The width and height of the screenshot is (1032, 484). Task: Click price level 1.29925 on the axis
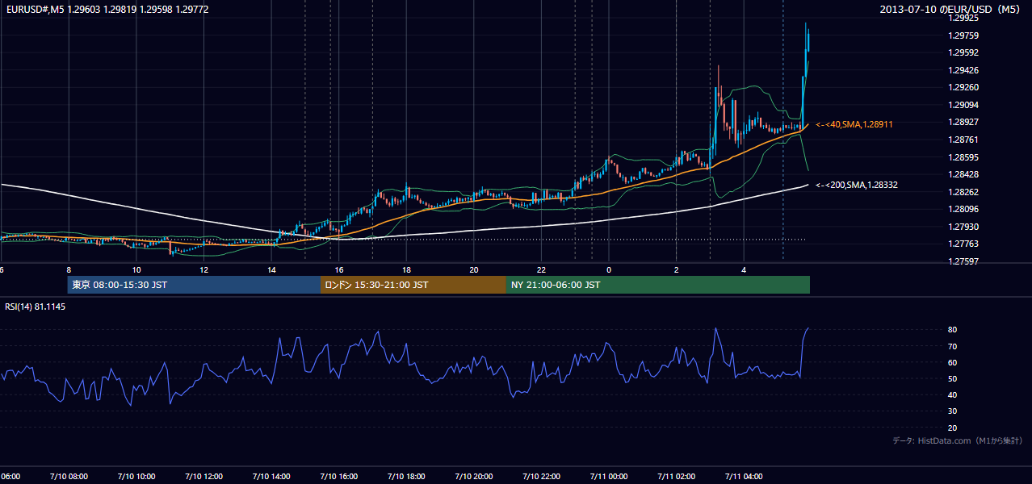point(963,17)
